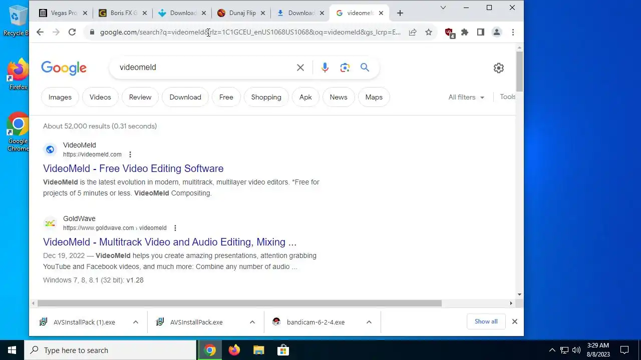The height and width of the screenshot is (360, 641).
Task: Open the Windows Start menu
Action: pyautogui.click(x=12, y=350)
